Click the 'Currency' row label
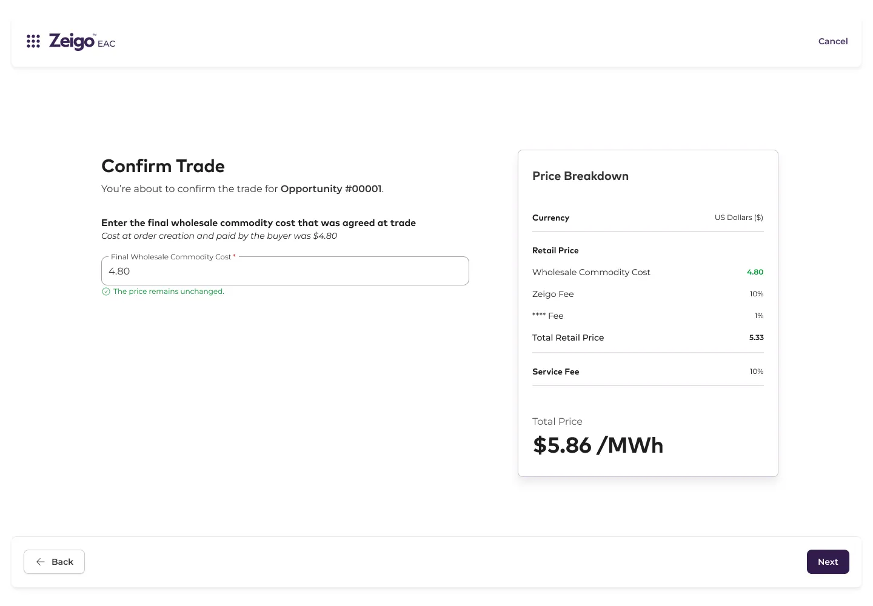The image size is (873, 606). [550, 218]
